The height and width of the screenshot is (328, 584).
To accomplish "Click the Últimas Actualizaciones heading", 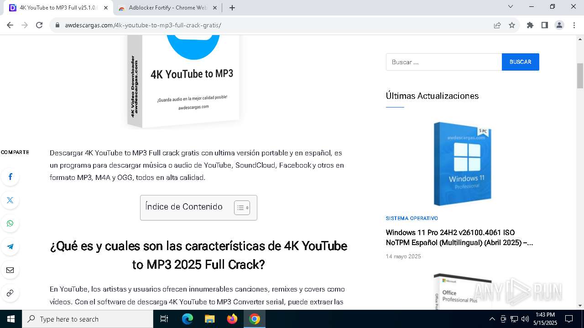I will click(432, 96).
